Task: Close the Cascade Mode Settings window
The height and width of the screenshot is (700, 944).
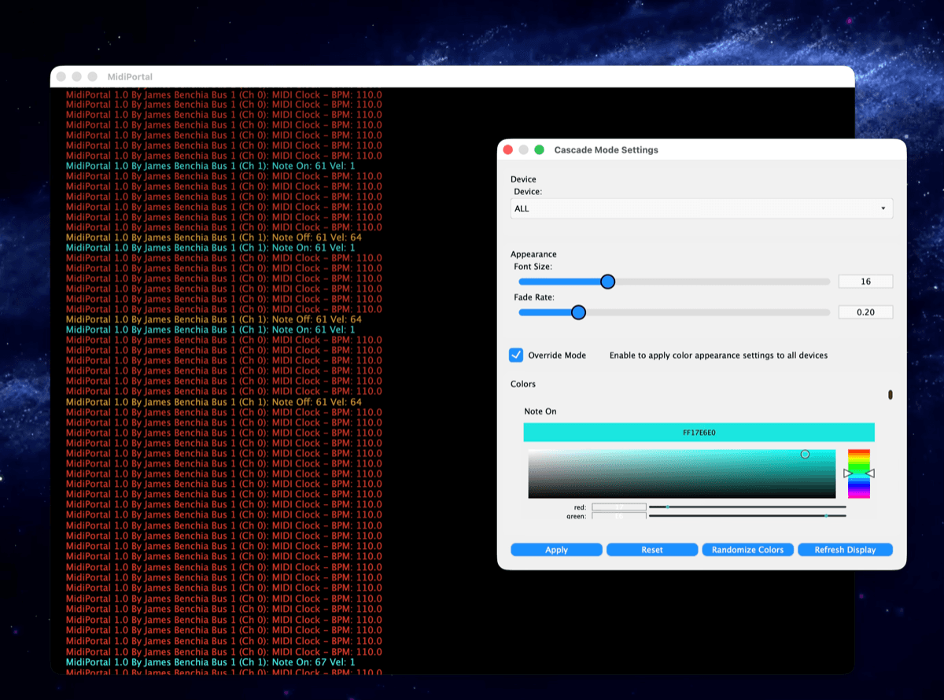Action: click(508, 149)
